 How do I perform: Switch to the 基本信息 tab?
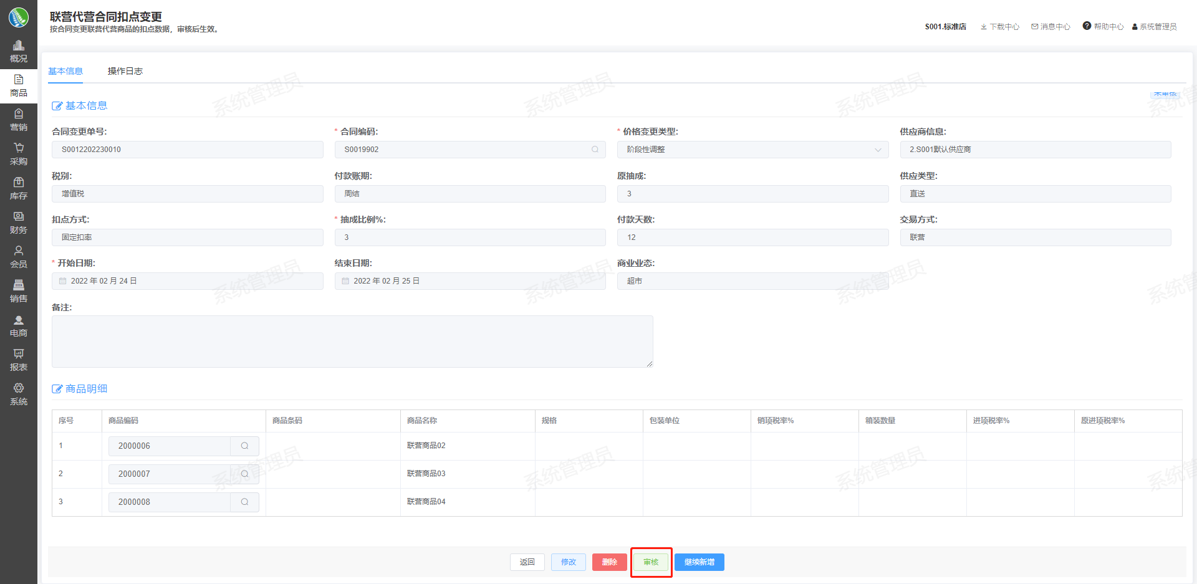pyautogui.click(x=65, y=71)
